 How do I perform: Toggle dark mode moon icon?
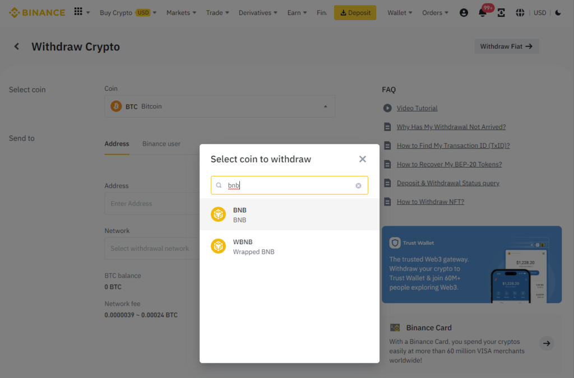(x=558, y=13)
